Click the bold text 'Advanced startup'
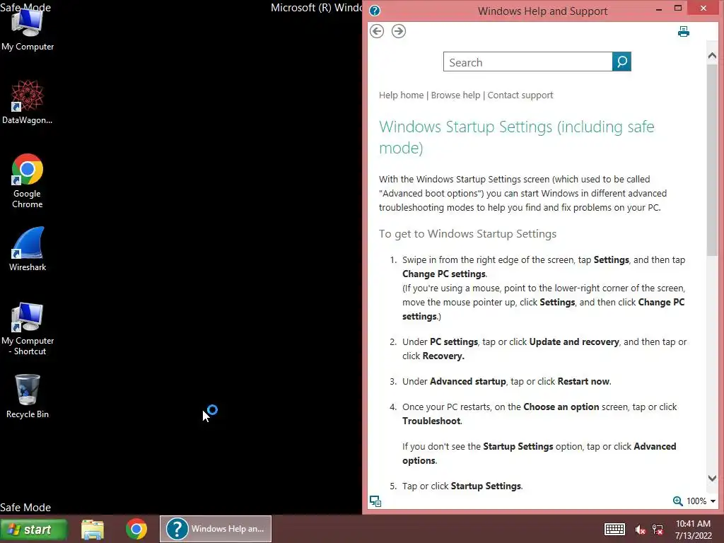This screenshot has height=543, width=724. click(468, 381)
